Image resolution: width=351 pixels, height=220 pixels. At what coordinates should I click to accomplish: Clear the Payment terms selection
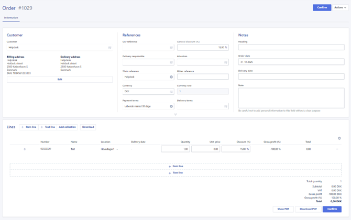(171, 106)
